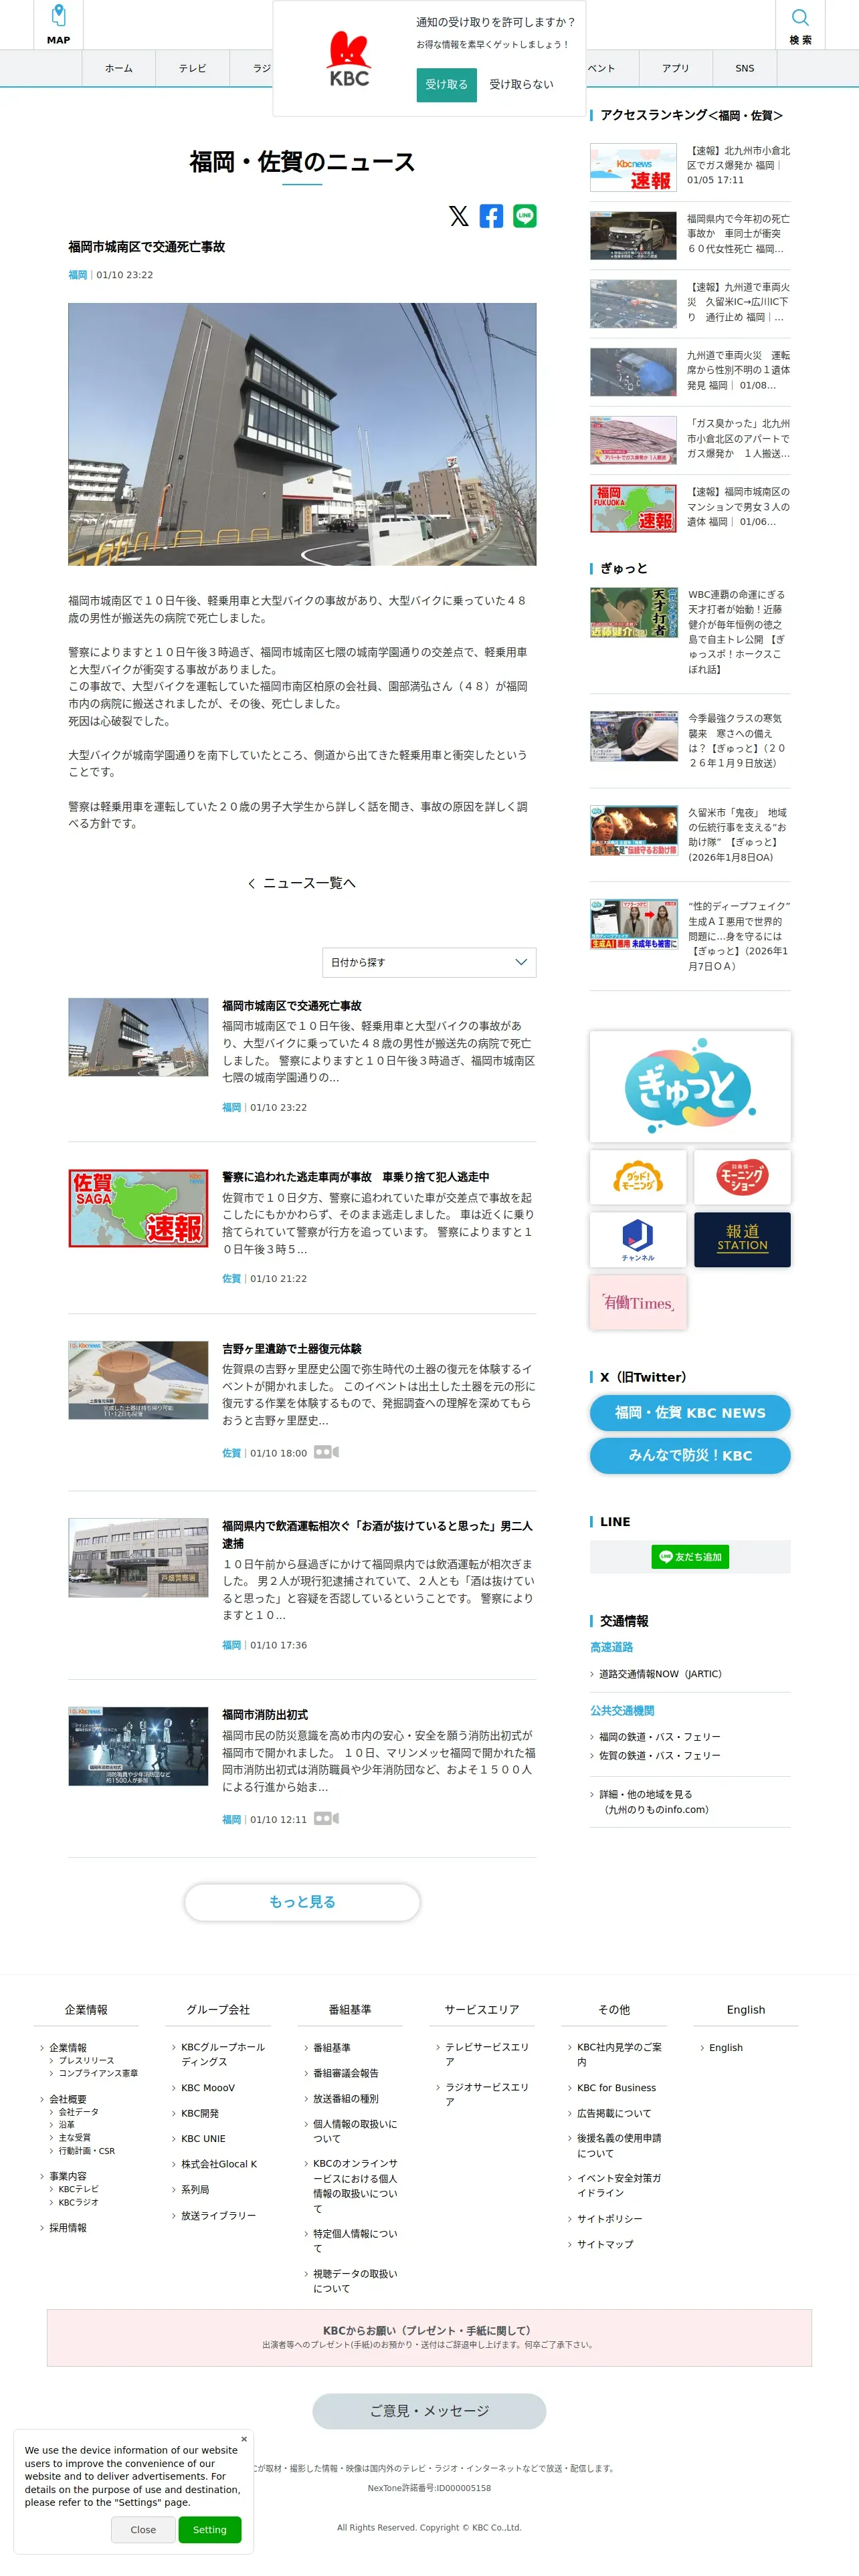The image size is (859, 2576).
Task: Open the 有働Times banner
Action: [x=638, y=1302]
